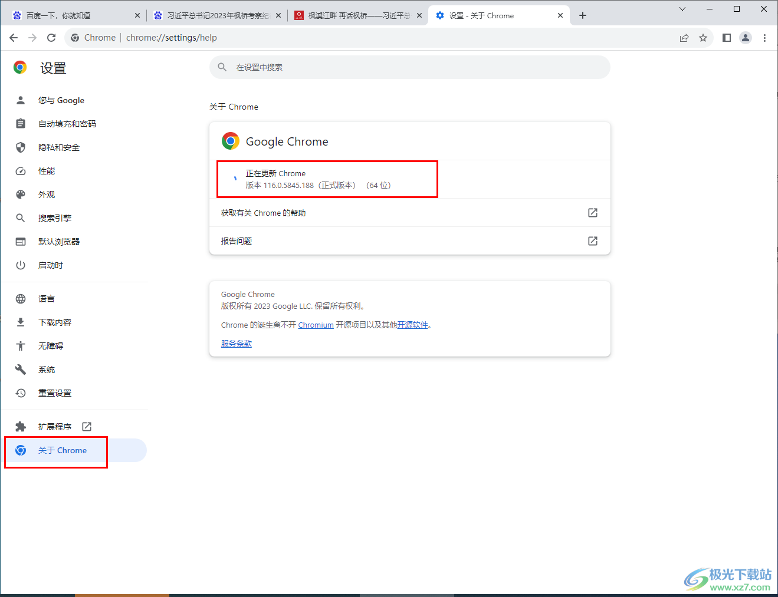Click the Google Chrome logo in the card
Screen dimensions: 778x597
[231, 141]
